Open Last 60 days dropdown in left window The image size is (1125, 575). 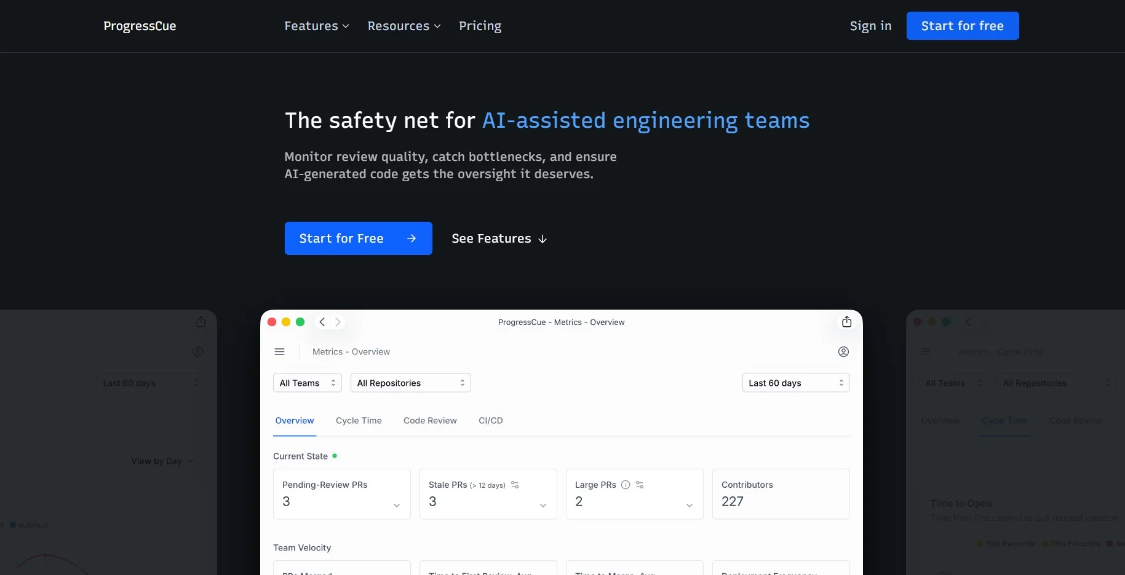pyautogui.click(x=150, y=383)
